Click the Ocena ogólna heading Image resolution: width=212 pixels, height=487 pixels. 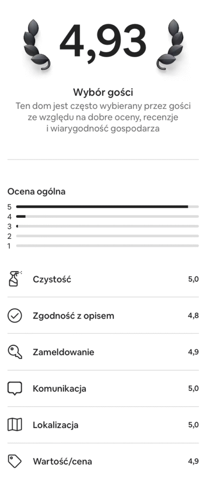[37, 192]
